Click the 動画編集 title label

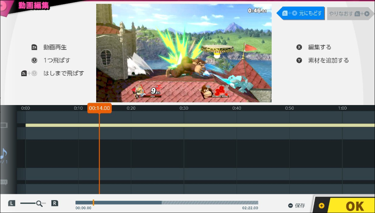(x=34, y=6)
